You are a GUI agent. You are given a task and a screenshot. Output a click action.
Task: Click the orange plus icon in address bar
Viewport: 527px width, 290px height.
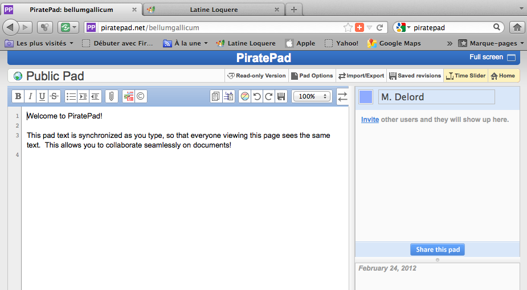click(x=359, y=27)
